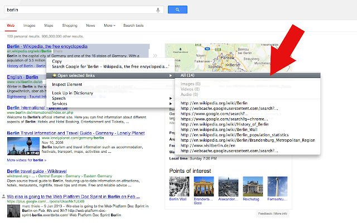This screenshot has height=223, width=357.
Task: Click All (14) in the submenu
Action: pyautogui.click(x=187, y=75)
